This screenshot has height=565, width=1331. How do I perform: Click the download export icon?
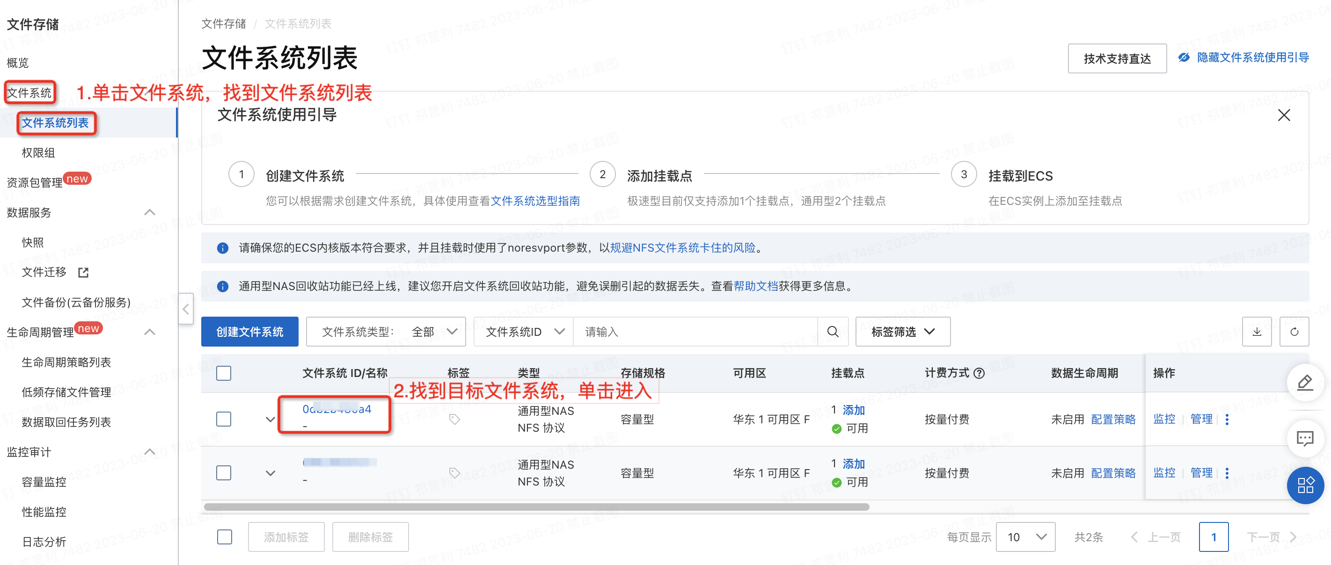click(x=1257, y=332)
